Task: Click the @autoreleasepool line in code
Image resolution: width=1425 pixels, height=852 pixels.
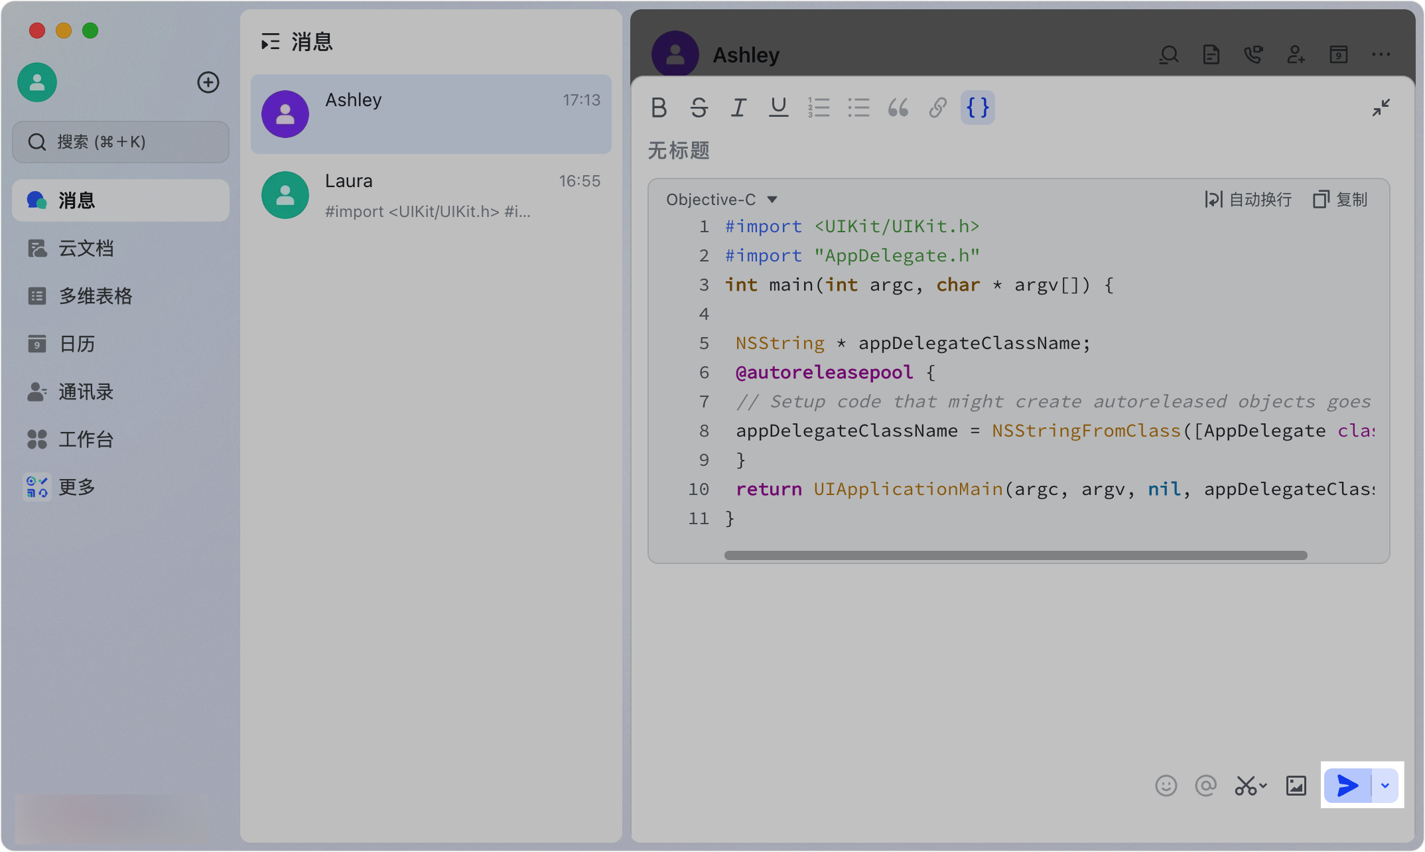Action: [836, 372]
